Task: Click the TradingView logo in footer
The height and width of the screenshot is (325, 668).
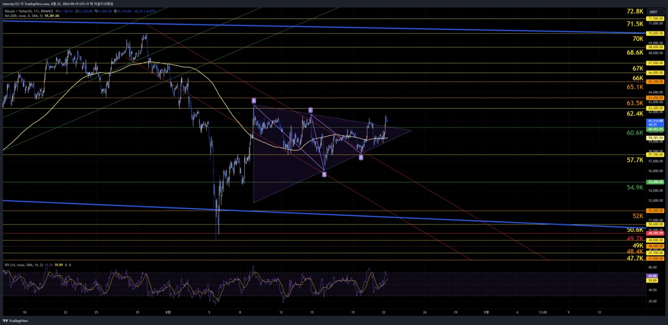Action: pyautogui.click(x=15, y=321)
